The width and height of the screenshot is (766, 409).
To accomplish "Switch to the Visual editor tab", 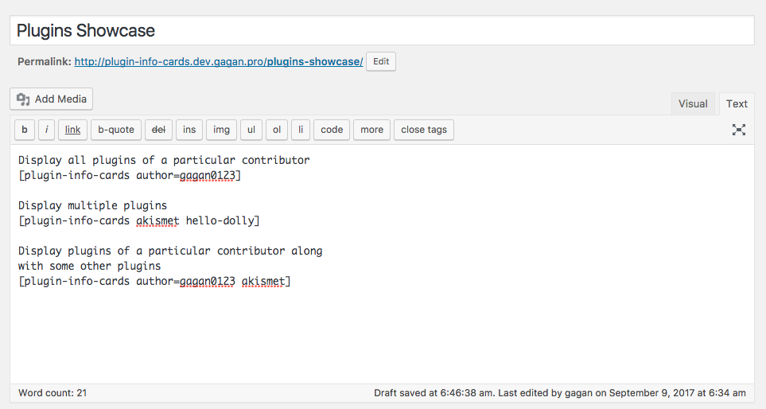I will (693, 103).
